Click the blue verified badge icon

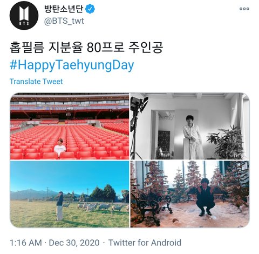click(x=90, y=9)
